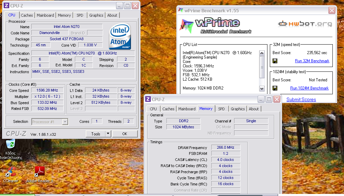
Task: Click the Code Name value Diamondville
Action: 50,33
